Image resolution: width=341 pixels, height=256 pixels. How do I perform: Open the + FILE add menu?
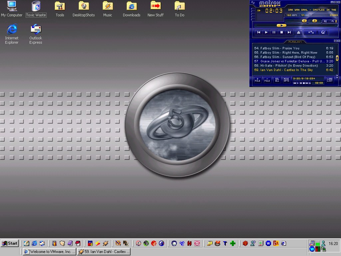pos(257,80)
